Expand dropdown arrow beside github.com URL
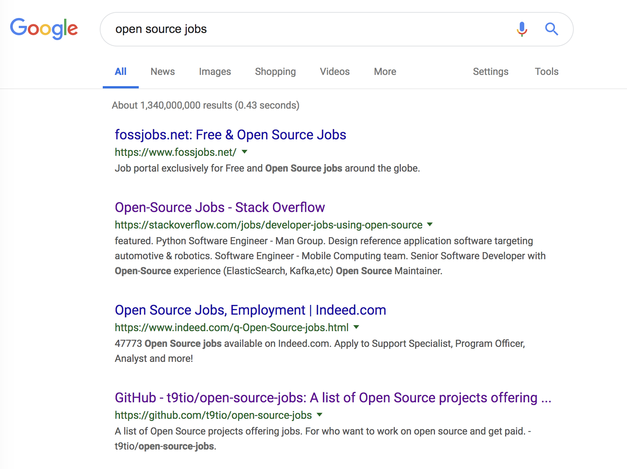 tap(319, 415)
